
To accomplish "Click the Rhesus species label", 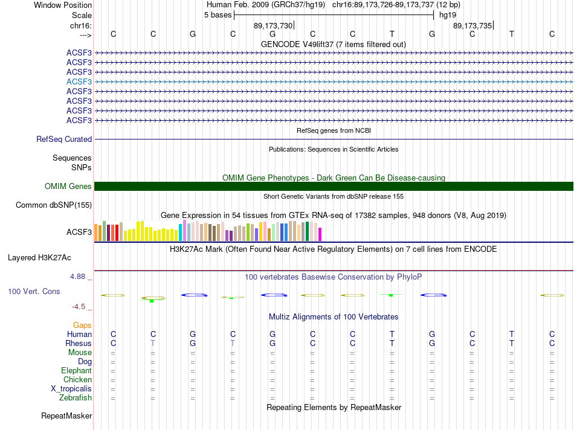I will tap(79, 343).
